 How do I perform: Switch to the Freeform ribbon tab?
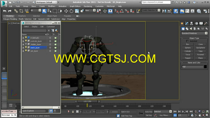pyautogui.click(x=22, y=16)
